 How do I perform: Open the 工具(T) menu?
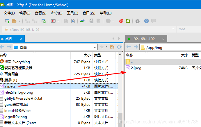(72, 13)
